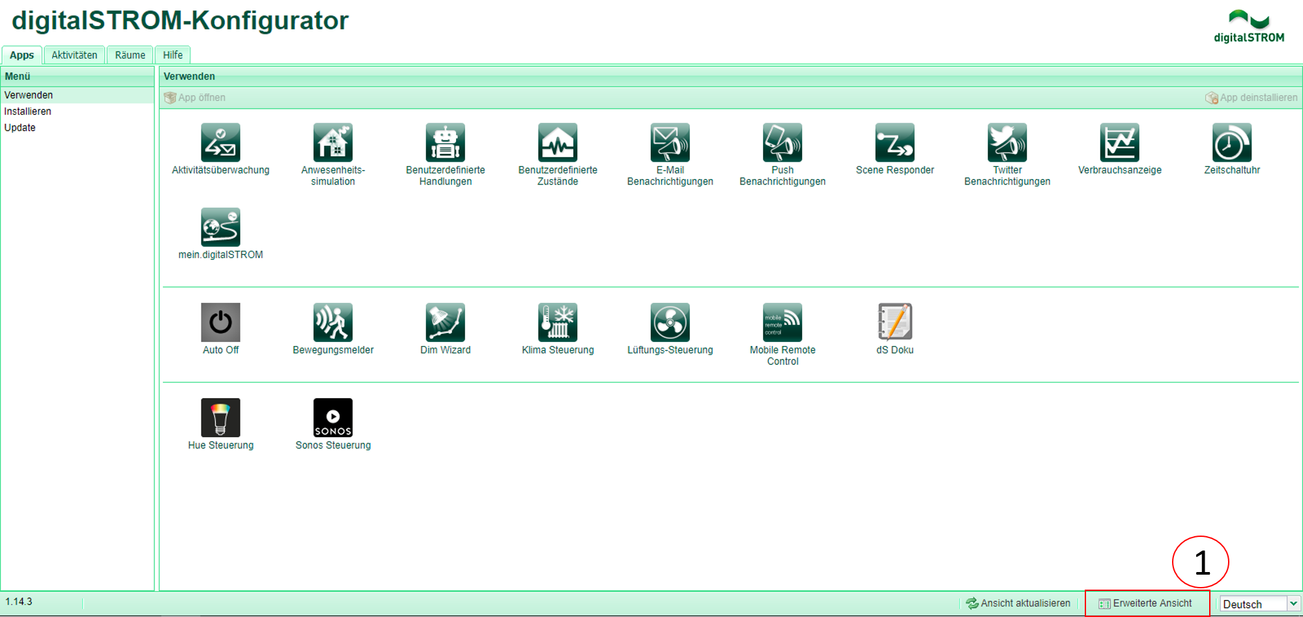Click the Scene Responder label text
The width and height of the screenshot is (1303, 617).
tap(895, 170)
